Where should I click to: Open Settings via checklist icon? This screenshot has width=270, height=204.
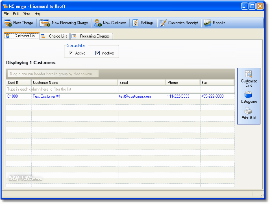click(x=136, y=23)
